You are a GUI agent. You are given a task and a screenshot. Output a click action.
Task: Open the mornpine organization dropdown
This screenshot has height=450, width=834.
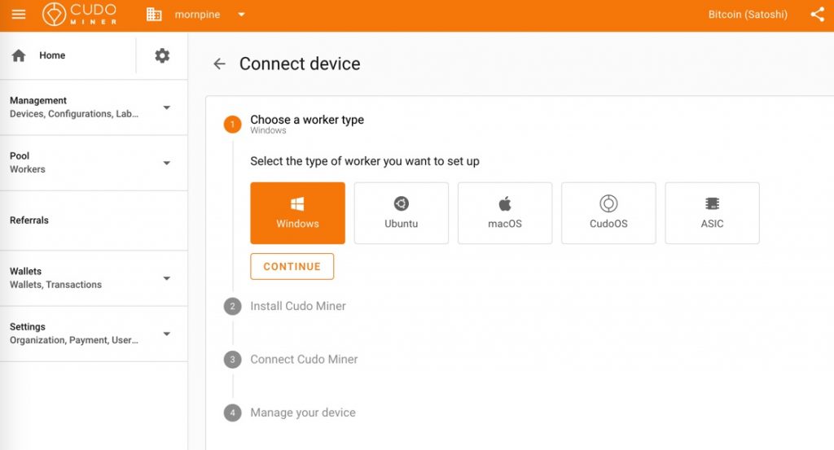pos(241,15)
